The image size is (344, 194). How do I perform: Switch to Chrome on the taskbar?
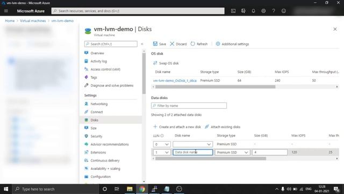[x=142, y=189]
